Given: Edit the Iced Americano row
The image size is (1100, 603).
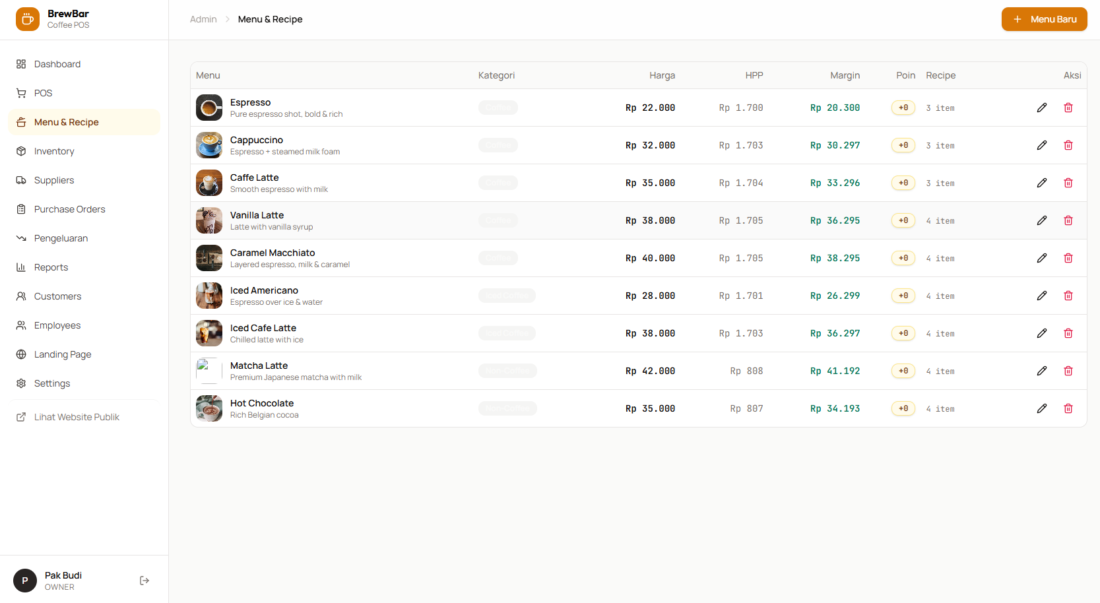Looking at the screenshot, I should [x=1042, y=296].
